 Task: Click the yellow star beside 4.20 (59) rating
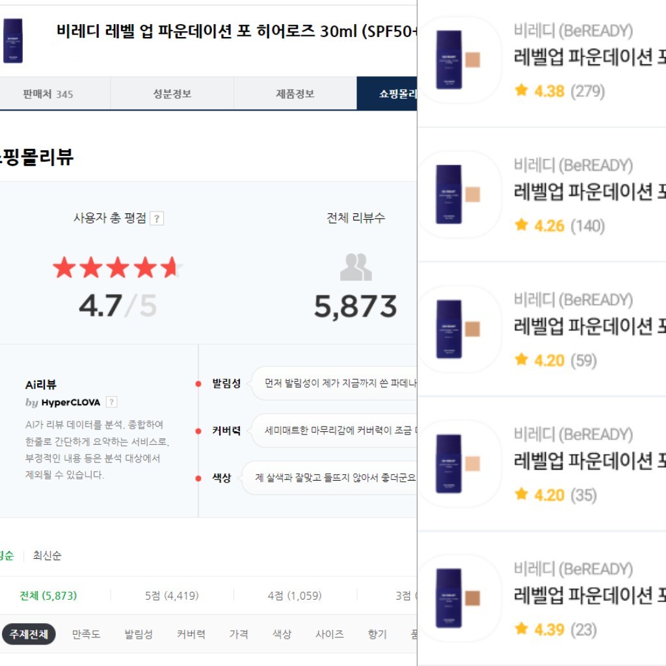[x=521, y=360]
